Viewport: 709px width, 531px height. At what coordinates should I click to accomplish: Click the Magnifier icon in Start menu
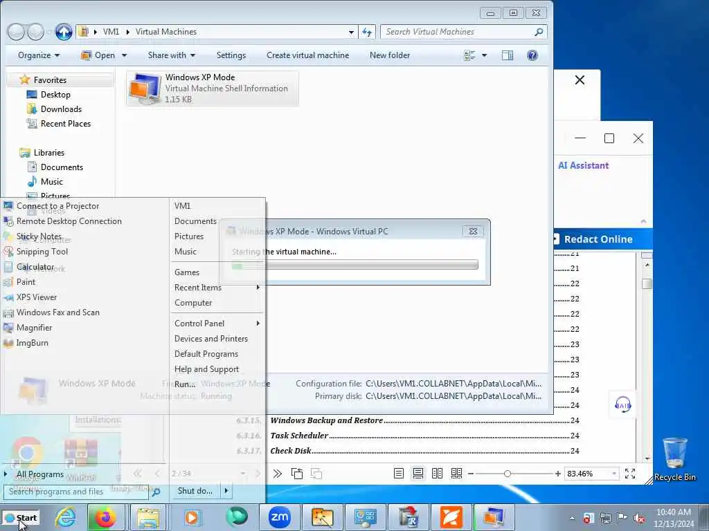[8, 328]
